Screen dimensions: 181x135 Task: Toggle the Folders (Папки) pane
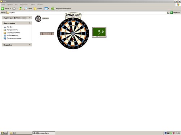click(x=38, y=9)
